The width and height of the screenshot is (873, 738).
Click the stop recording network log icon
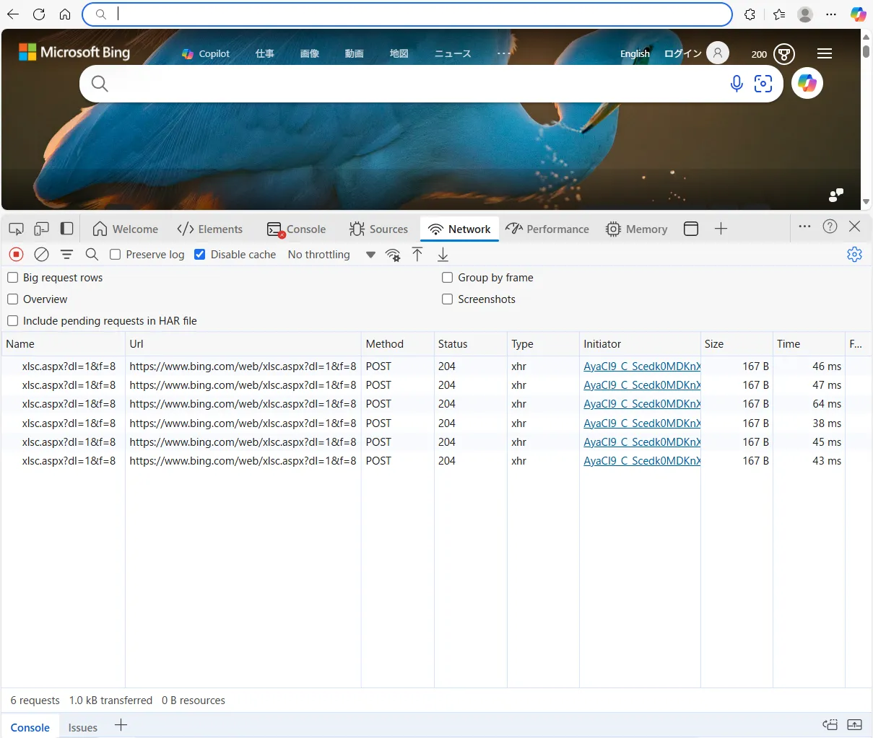16,254
